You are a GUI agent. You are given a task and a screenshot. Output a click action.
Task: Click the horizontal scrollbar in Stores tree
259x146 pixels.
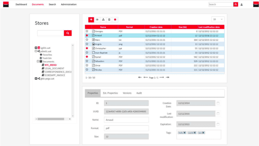(x=51, y=119)
